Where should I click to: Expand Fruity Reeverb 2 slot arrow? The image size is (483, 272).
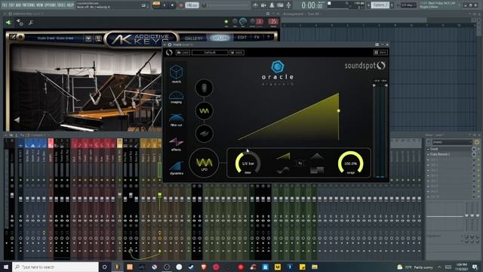tap(428, 154)
